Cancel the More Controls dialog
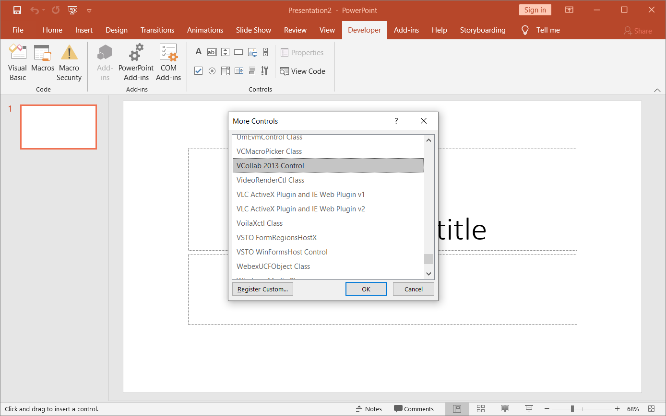The width and height of the screenshot is (666, 416). pos(414,289)
